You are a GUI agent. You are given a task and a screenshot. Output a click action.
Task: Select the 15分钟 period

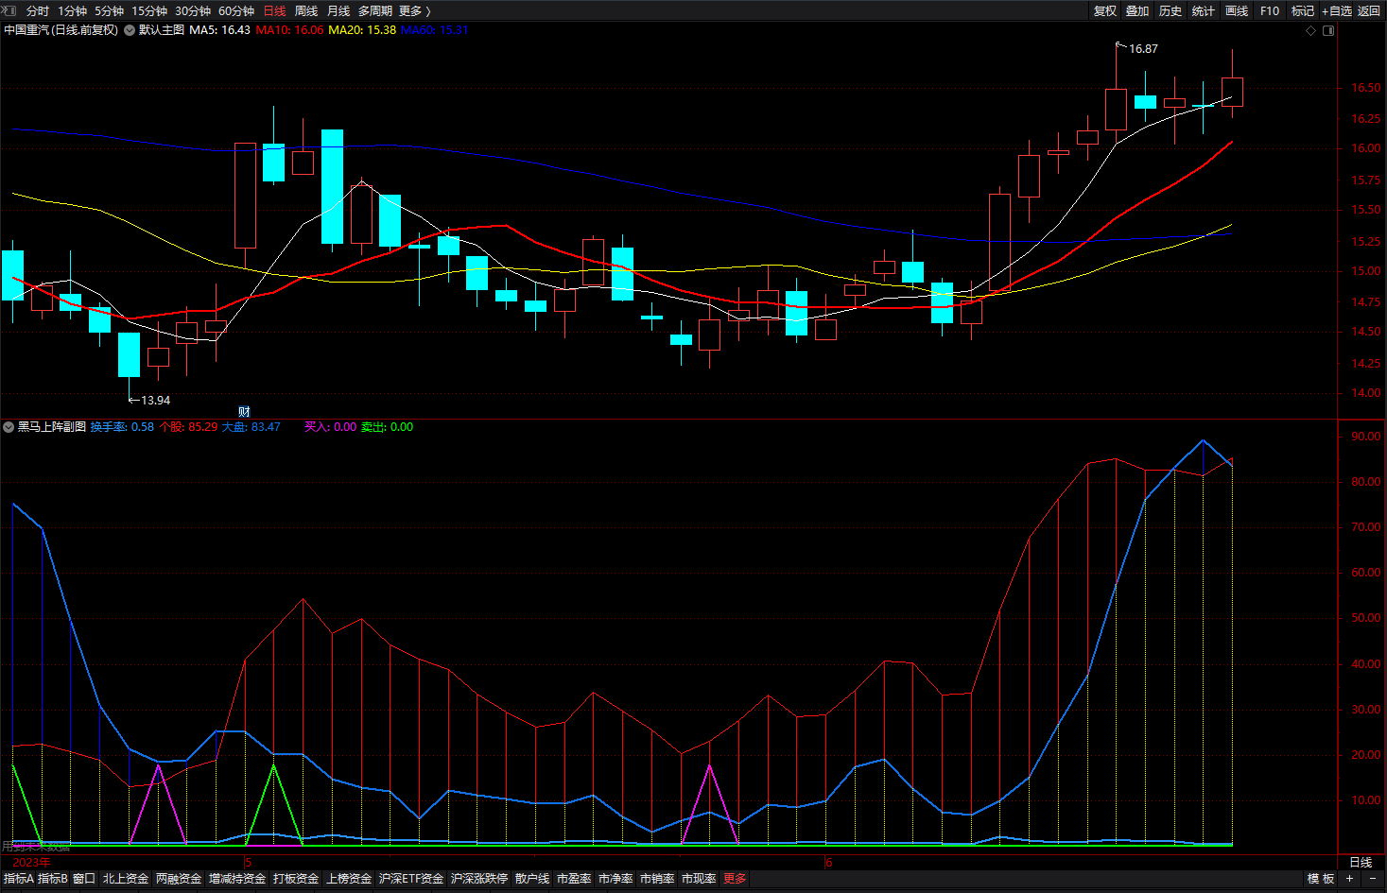(x=149, y=10)
